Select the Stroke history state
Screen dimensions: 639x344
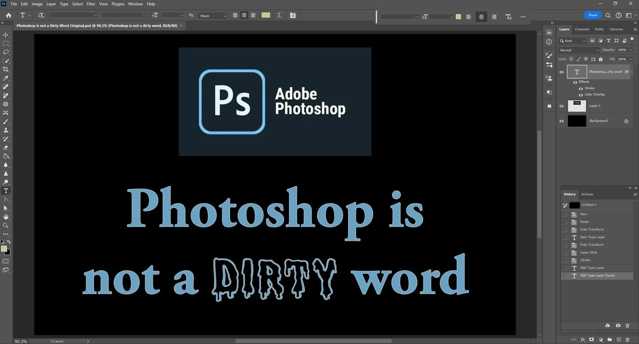pos(597,260)
